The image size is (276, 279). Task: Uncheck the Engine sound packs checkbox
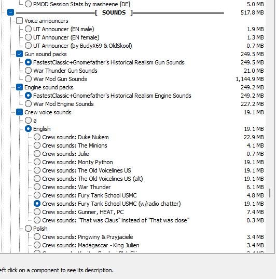click(x=19, y=87)
